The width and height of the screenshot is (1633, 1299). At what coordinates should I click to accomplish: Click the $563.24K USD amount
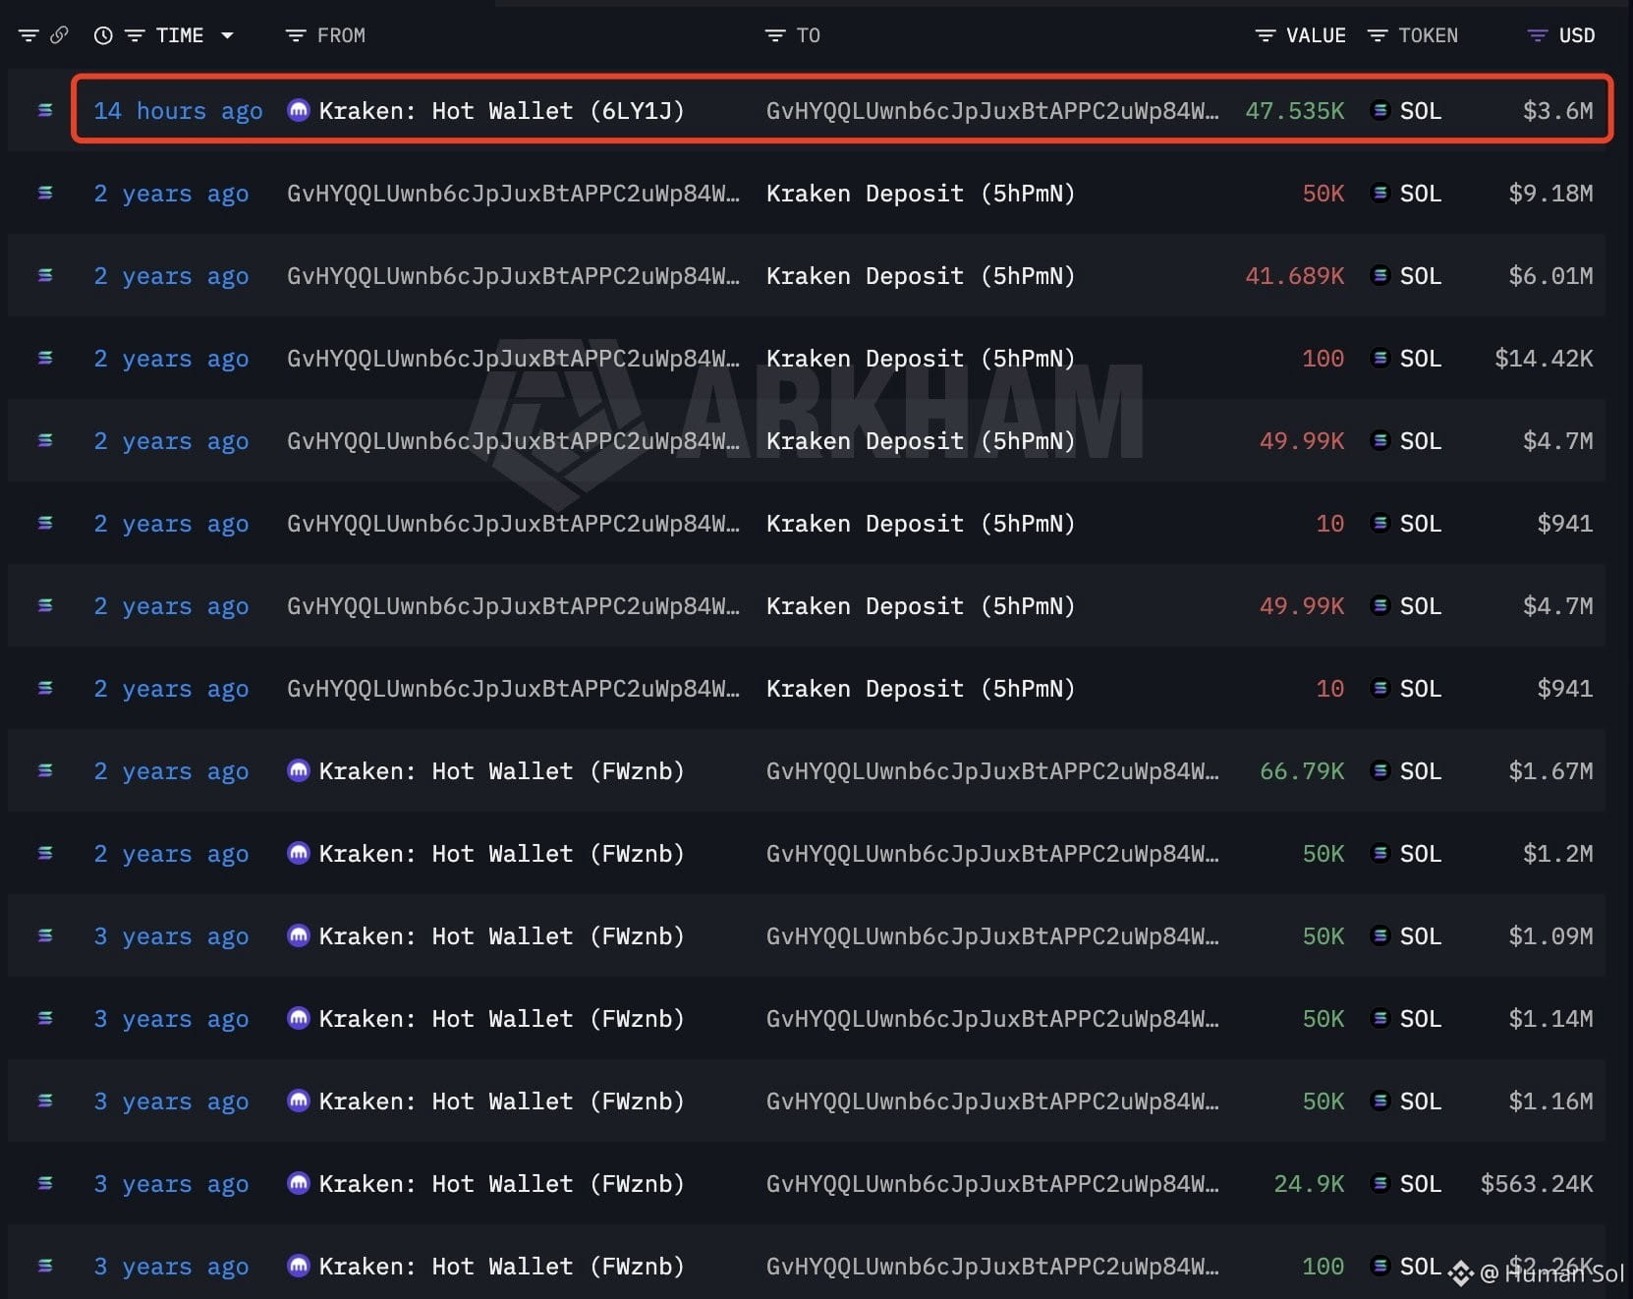(x=1537, y=1184)
